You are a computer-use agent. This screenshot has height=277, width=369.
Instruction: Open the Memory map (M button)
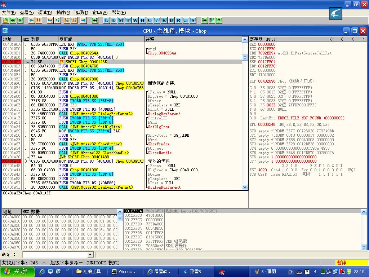121,20
